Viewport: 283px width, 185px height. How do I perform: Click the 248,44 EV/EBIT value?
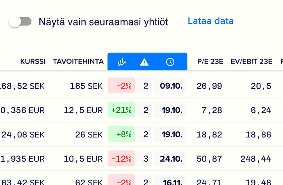(256, 159)
